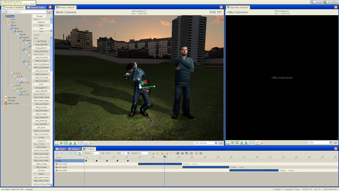Screen dimensions: 339x191
Task: Open the Shadows tab
Action: pyautogui.click(x=74, y=149)
